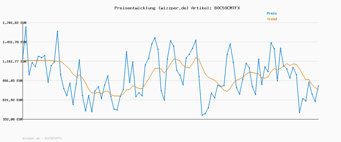Click the last blue price data point
341x142 pixels.
click(318, 86)
